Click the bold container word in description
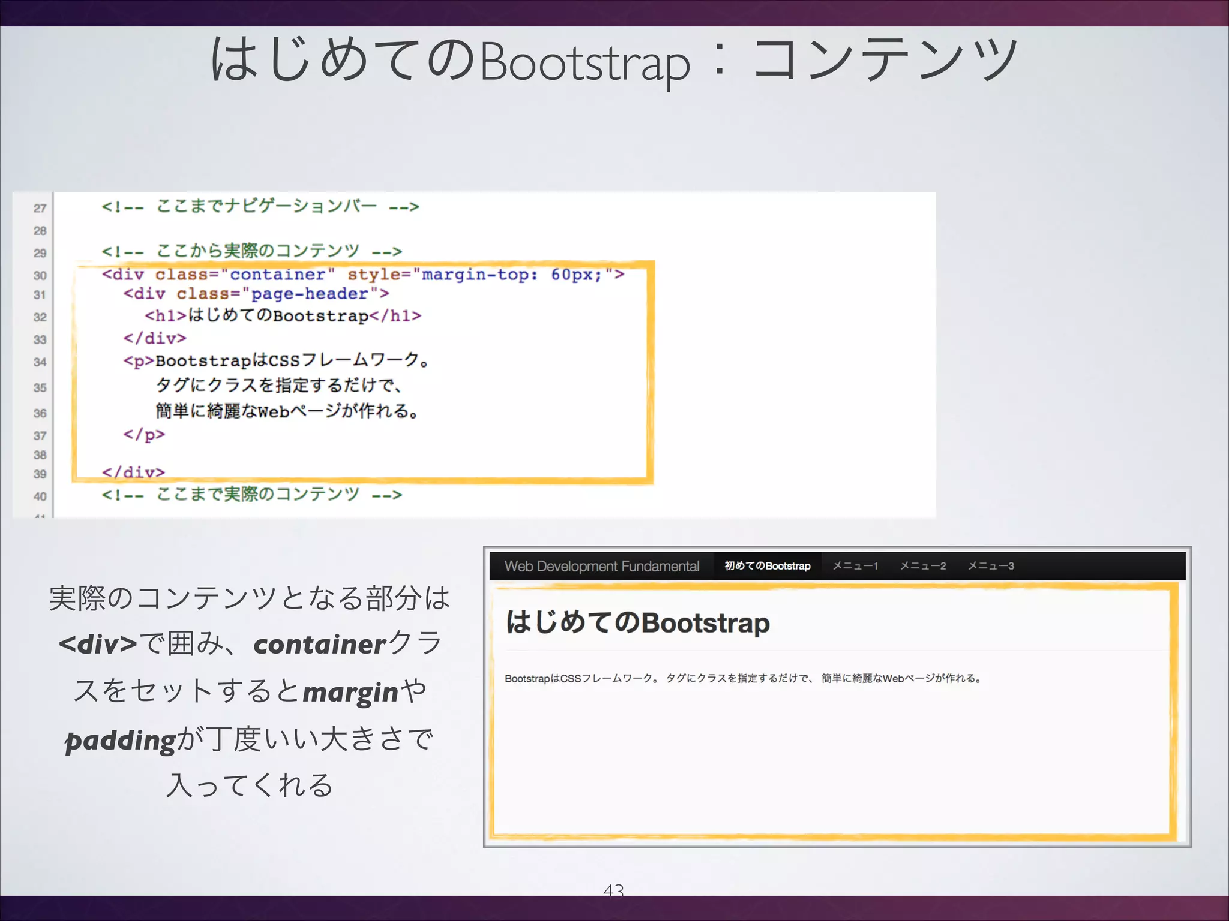This screenshot has height=921, width=1229. click(320, 644)
